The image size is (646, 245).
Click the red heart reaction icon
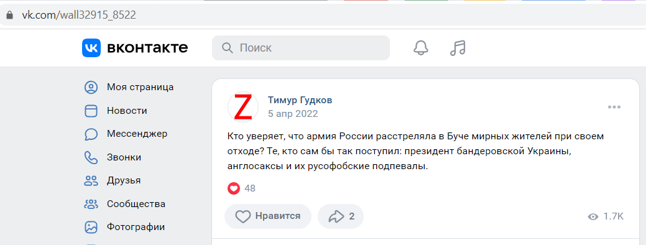(234, 188)
